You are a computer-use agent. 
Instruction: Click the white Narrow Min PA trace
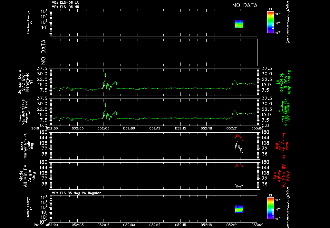tap(239, 147)
